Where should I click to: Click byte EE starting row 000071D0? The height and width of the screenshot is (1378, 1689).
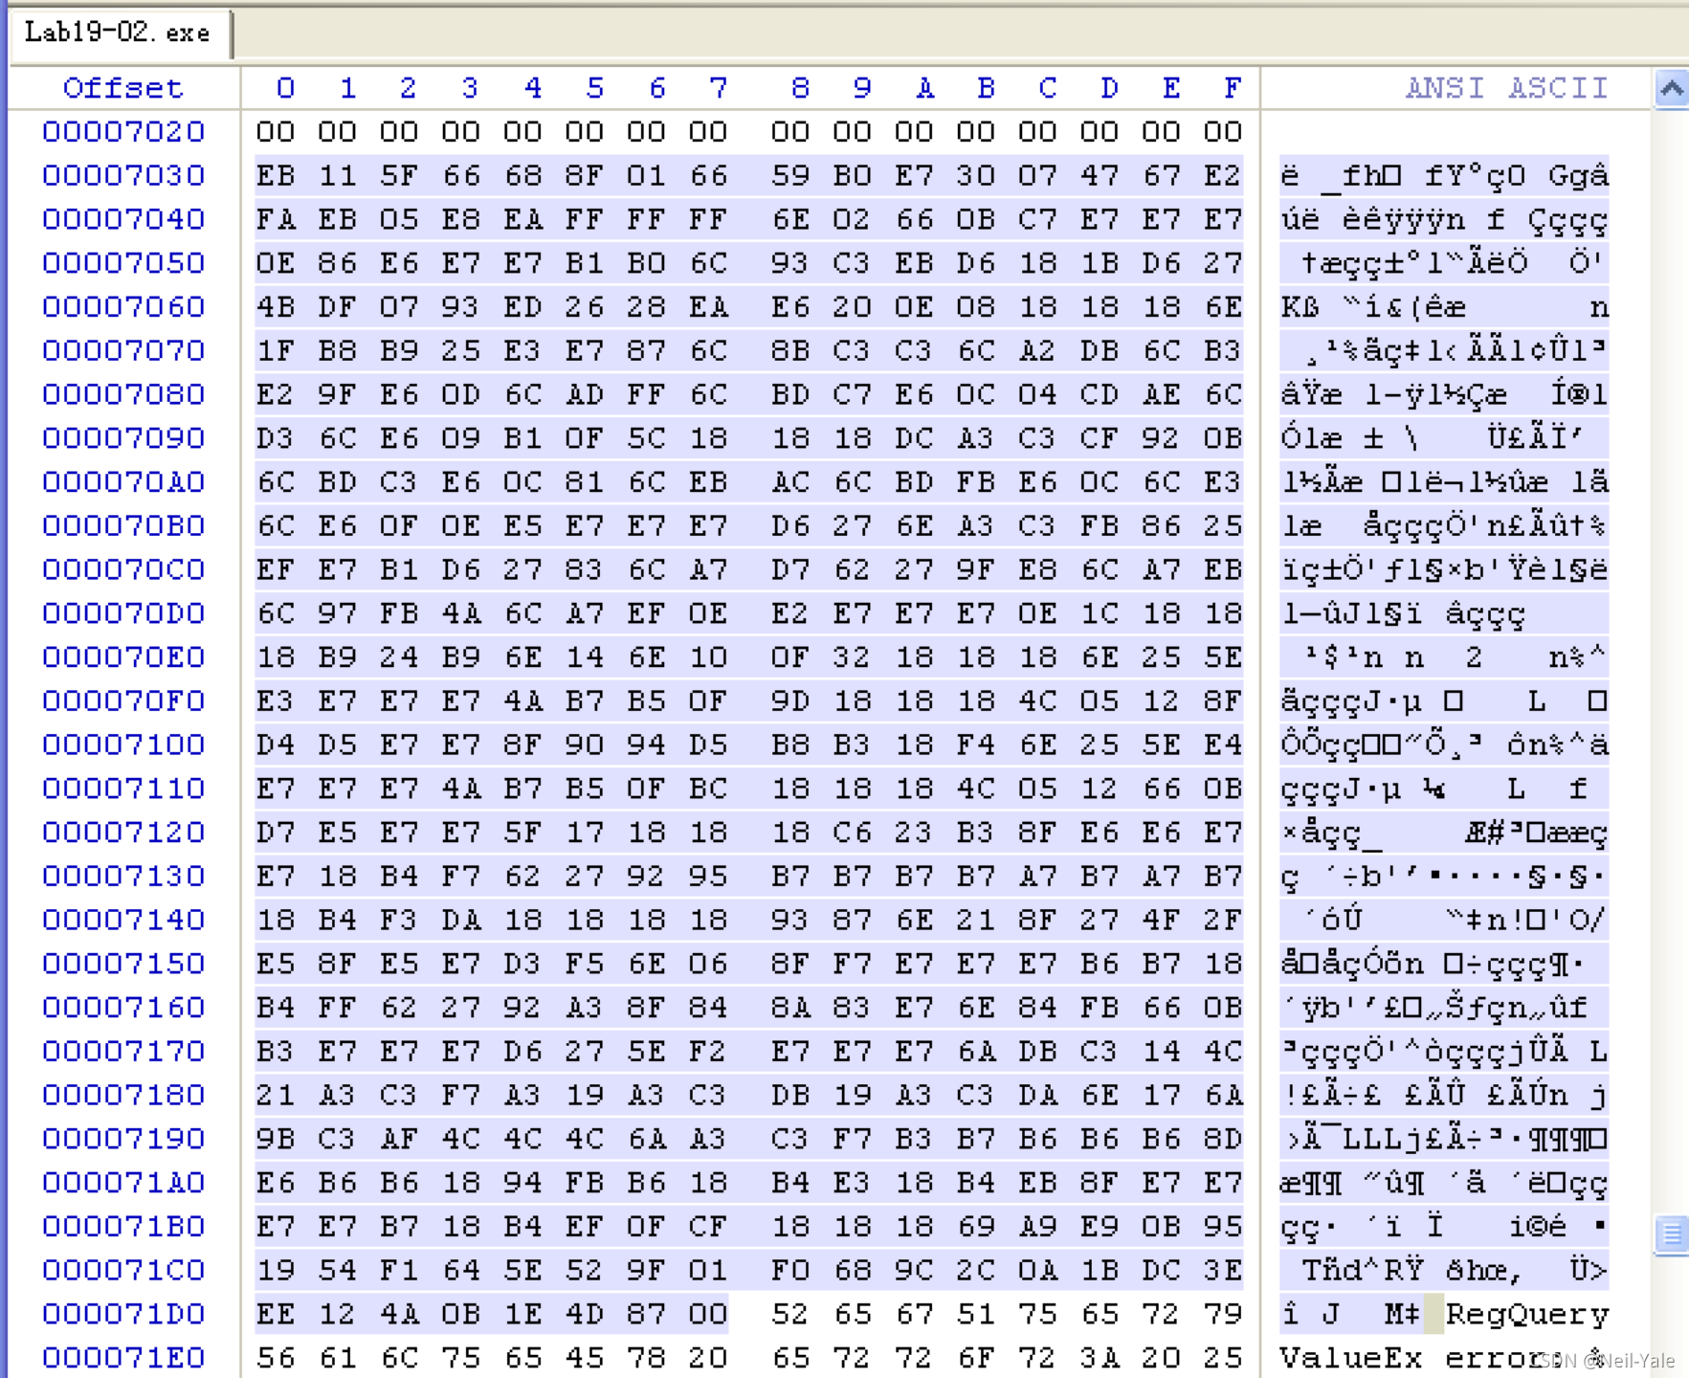276,1314
